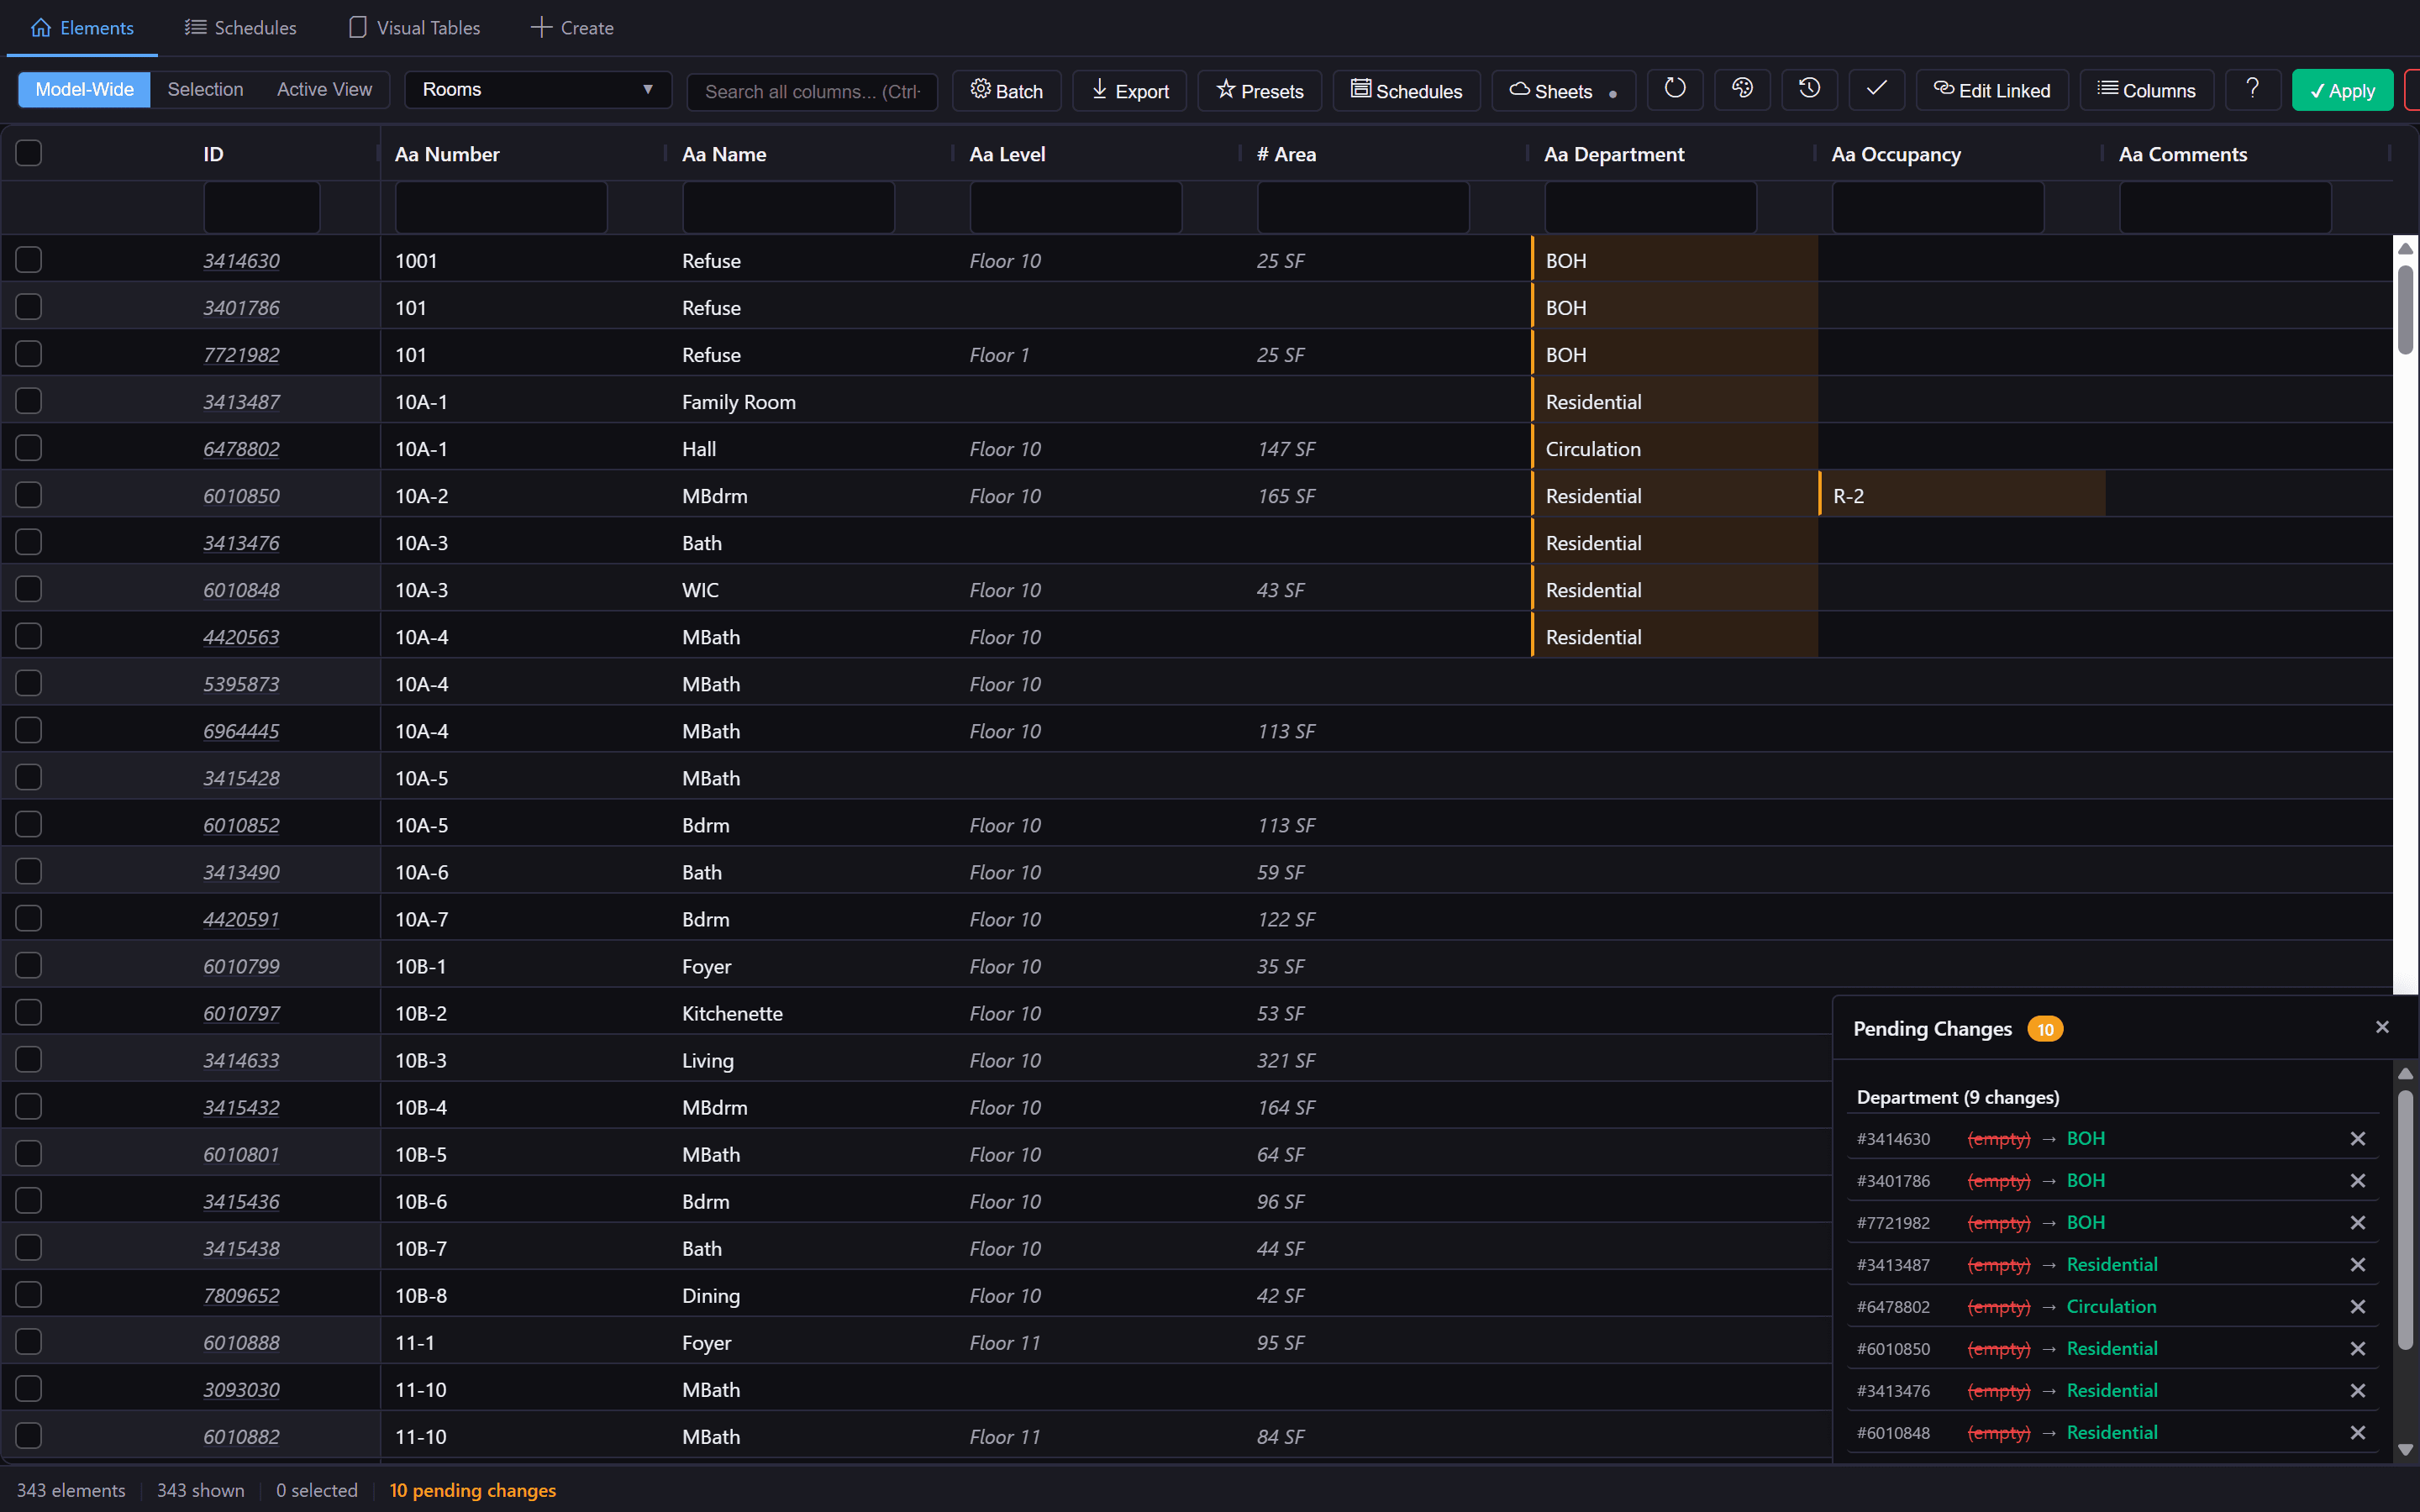The image size is (2420, 1512).
Task: Click the green Apply button
Action: tap(2342, 90)
